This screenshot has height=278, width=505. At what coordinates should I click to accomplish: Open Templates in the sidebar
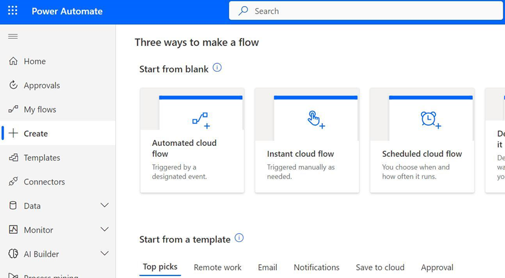tap(58, 157)
